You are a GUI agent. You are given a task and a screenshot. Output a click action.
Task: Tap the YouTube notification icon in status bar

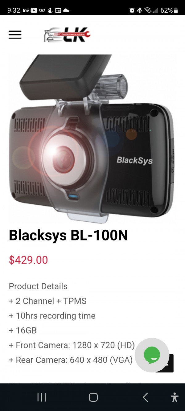[x=34, y=10]
